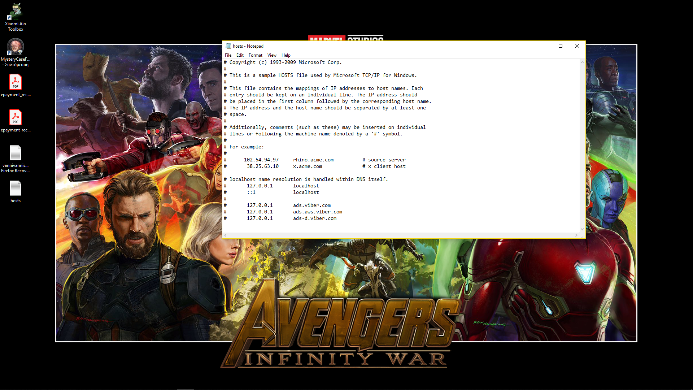Click the vertical scrollbar down arrow
Screen dimensions: 693x390
pos(582,229)
